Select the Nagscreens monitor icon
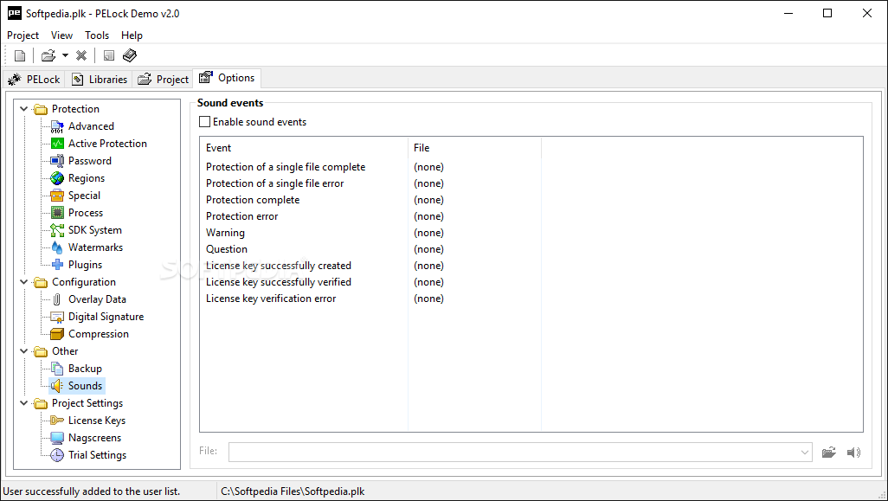Image resolution: width=888 pixels, height=501 pixels. (x=57, y=438)
